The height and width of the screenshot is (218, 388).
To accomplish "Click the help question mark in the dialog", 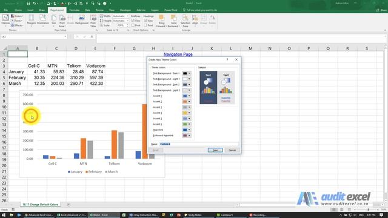I will (227, 59).
